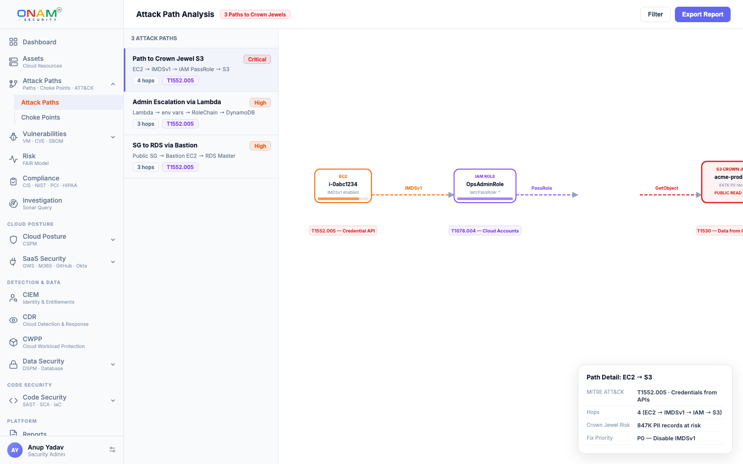Click the Investigation radar icon
Viewport: 743px width, 464px height.
[x=13, y=204]
